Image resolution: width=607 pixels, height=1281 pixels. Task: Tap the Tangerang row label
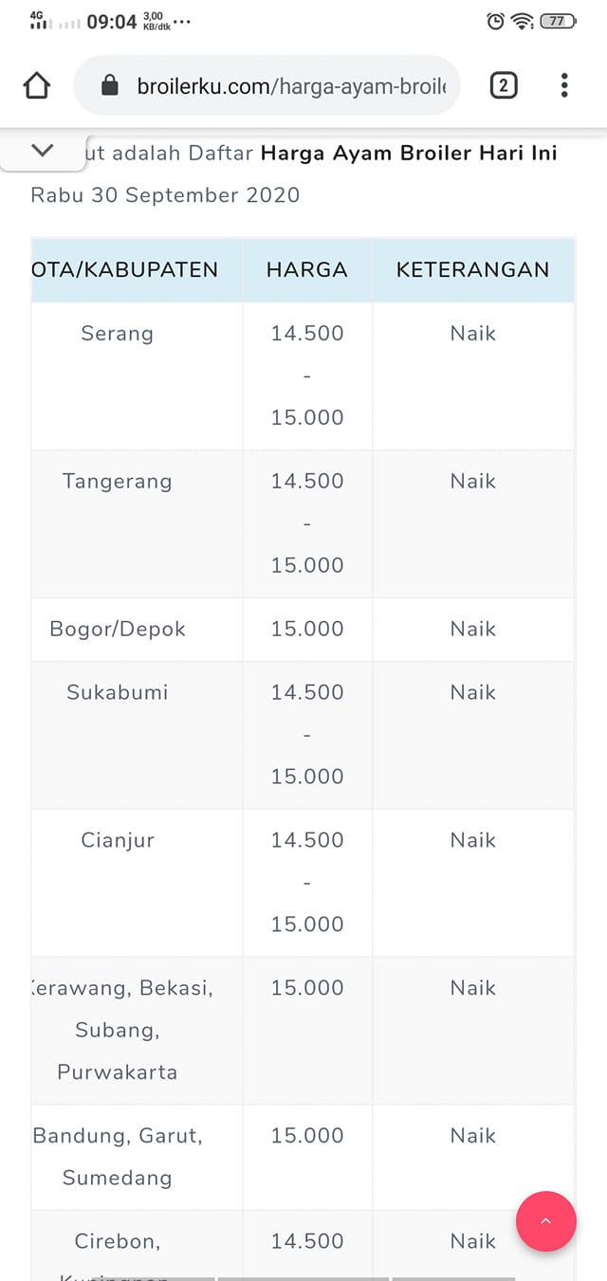click(117, 482)
